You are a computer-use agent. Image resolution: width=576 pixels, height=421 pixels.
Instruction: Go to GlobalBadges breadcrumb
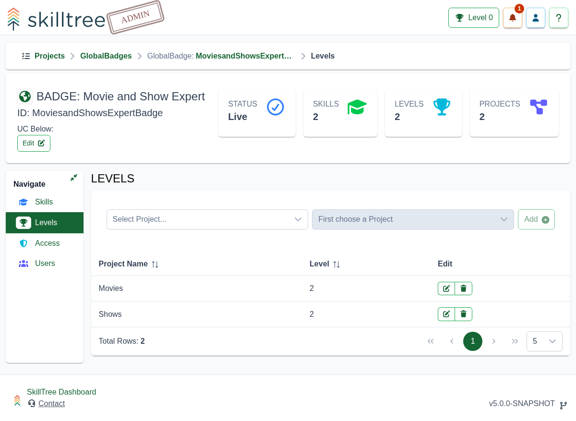tap(106, 56)
